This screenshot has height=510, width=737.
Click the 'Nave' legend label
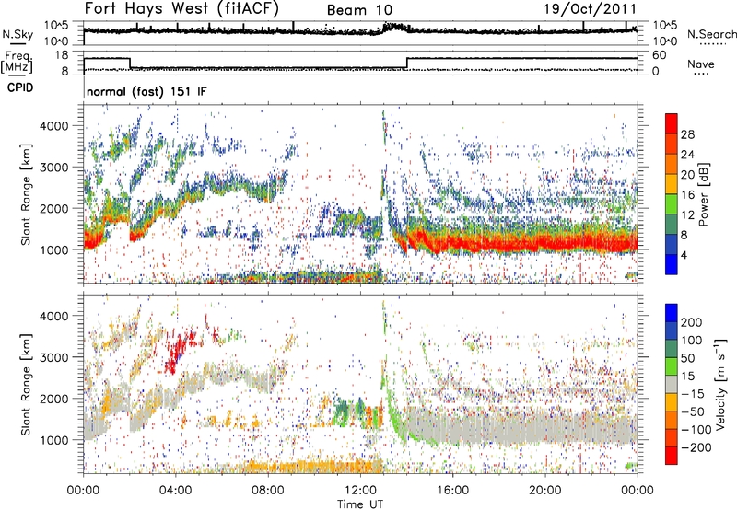point(701,64)
